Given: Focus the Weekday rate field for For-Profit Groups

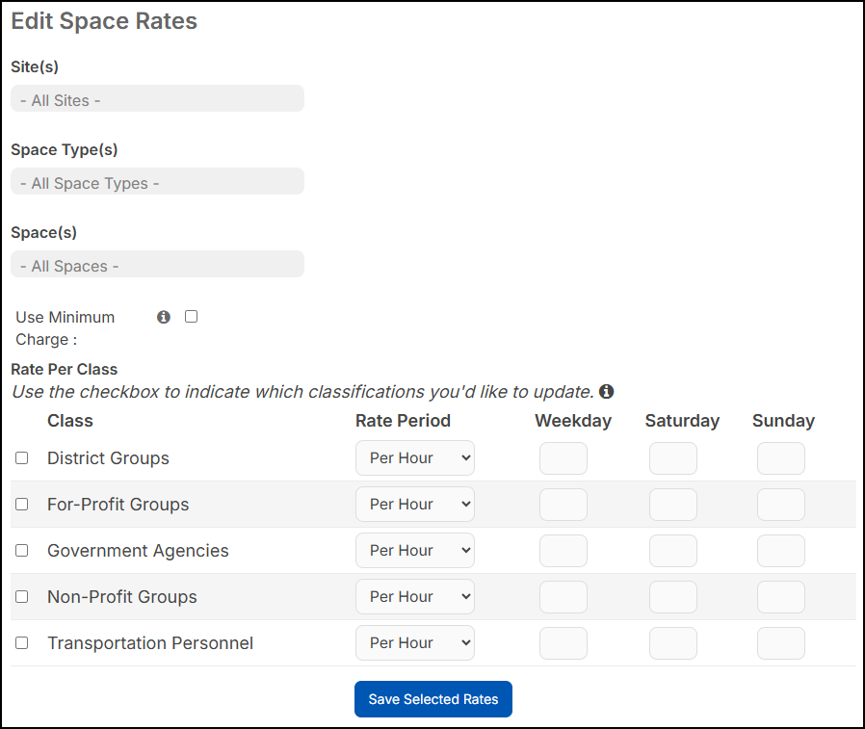Looking at the screenshot, I should pos(564,505).
